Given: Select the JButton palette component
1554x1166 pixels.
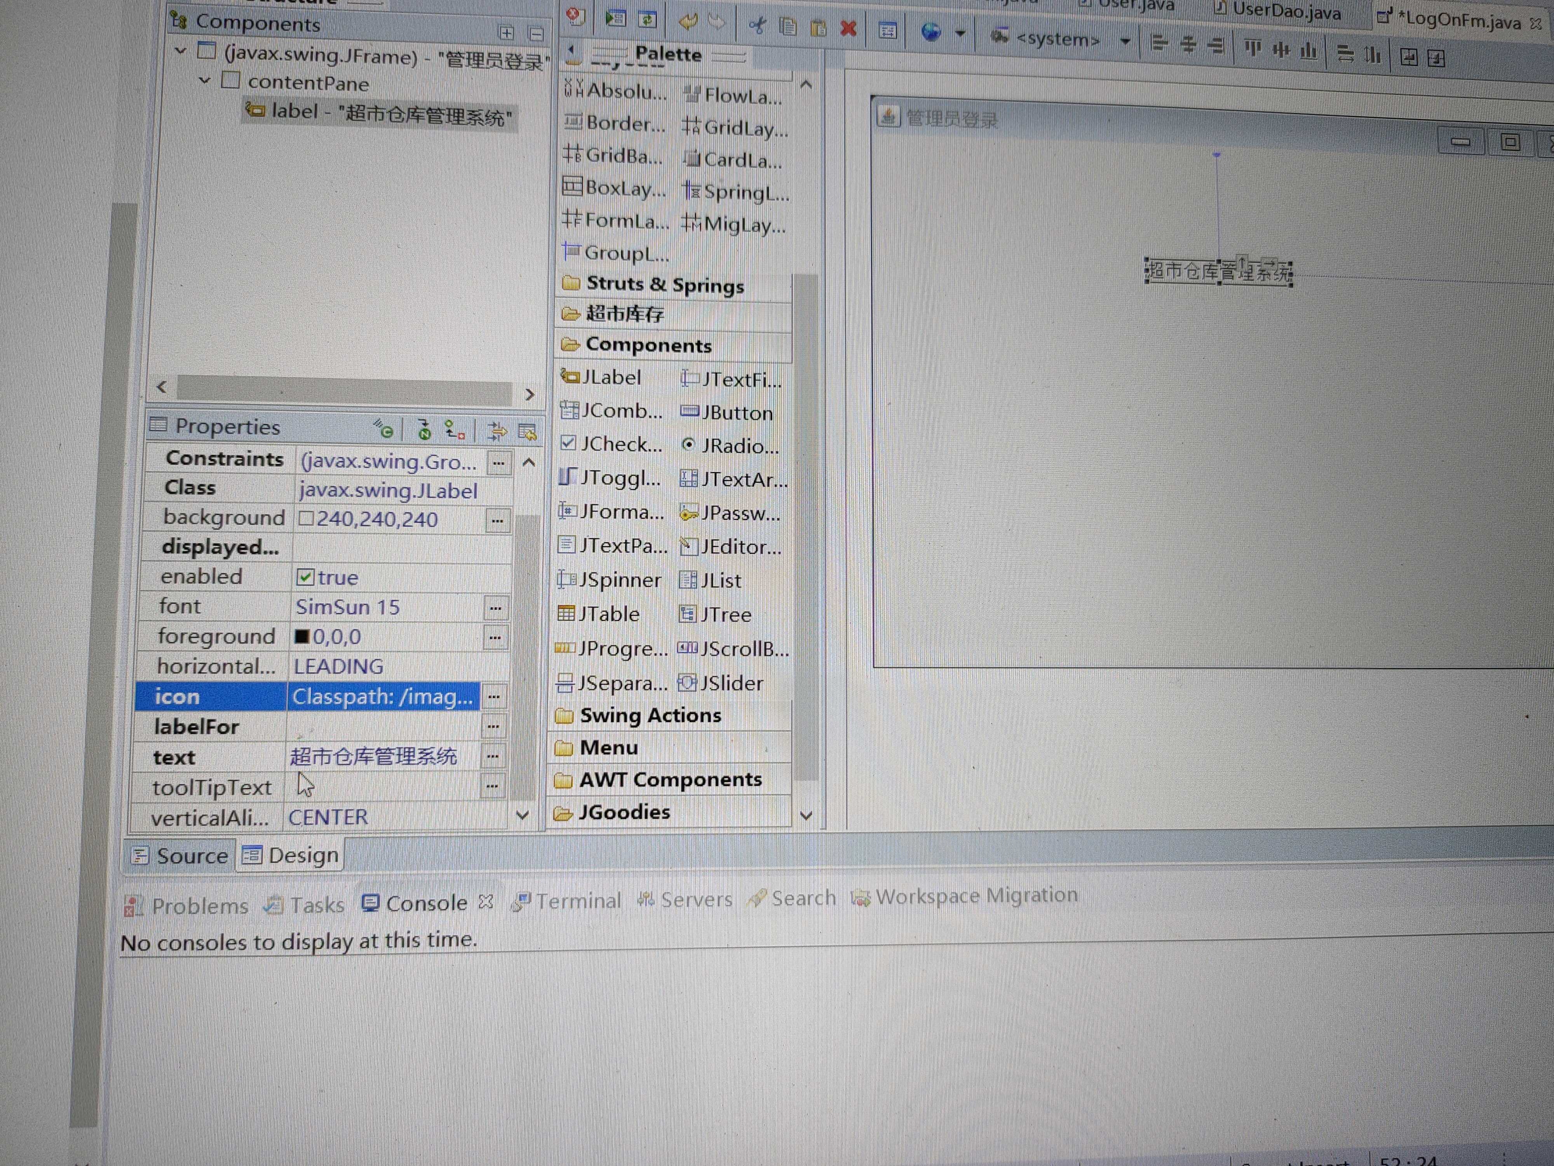Looking at the screenshot, I should click(x=726, y=412).
